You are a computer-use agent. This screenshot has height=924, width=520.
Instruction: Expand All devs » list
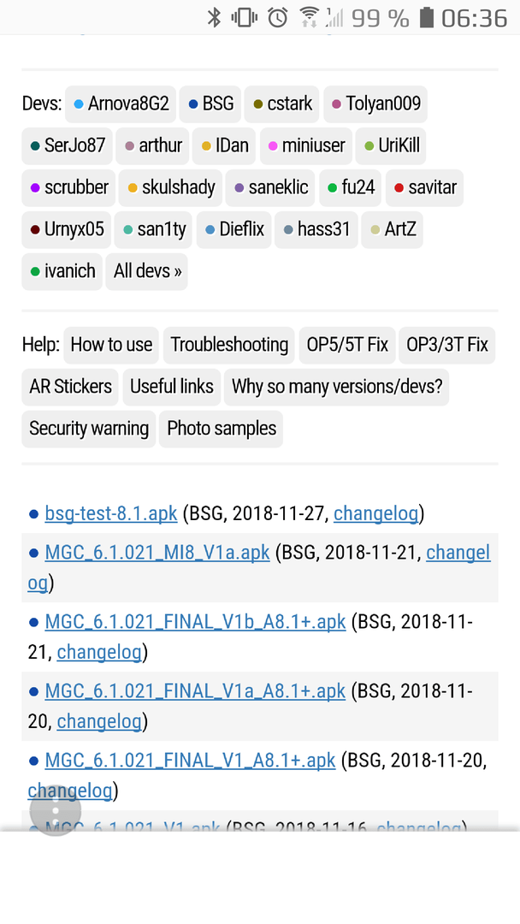tap(146, 271)
